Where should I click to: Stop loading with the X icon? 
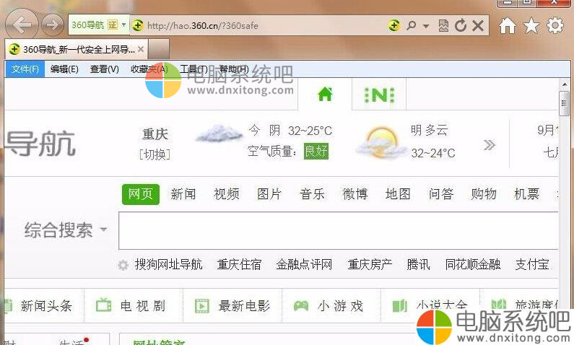478,25
